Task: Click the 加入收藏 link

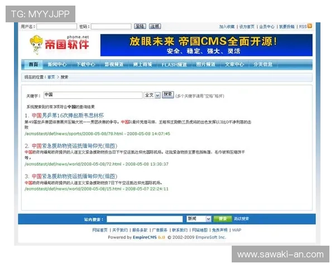Action: point(227,27)
